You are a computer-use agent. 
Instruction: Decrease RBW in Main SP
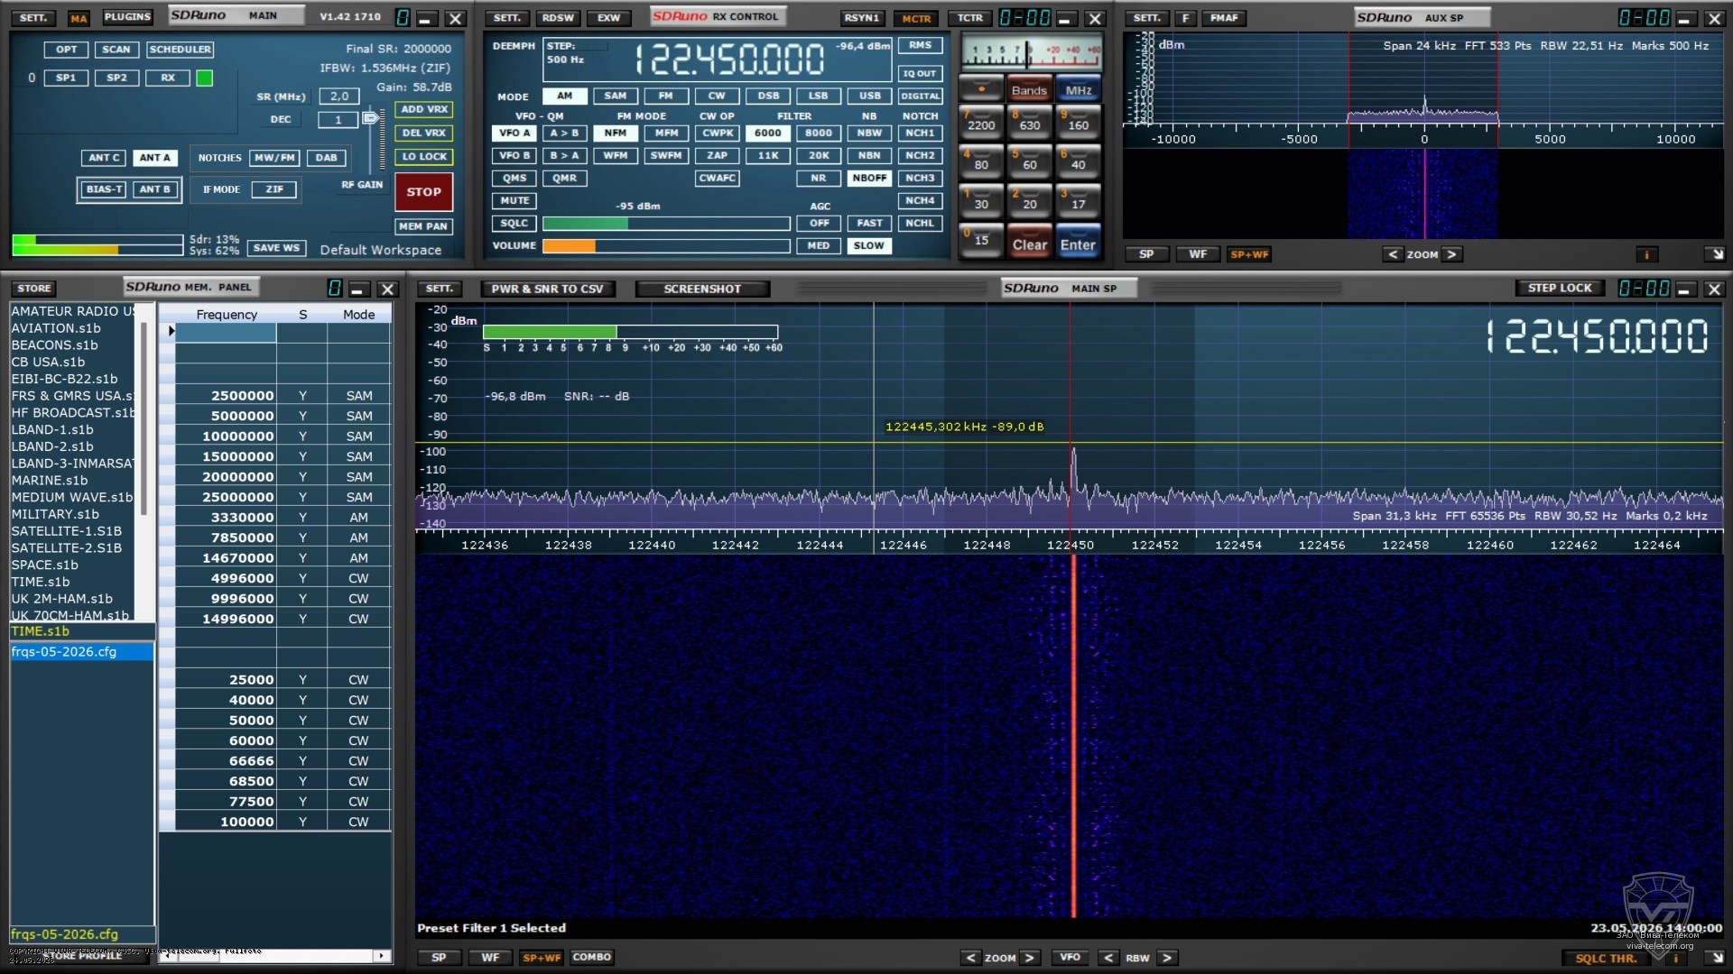(x=1108, y=958)
